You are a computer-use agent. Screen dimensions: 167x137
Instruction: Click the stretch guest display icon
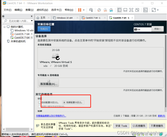coord(154,10)
